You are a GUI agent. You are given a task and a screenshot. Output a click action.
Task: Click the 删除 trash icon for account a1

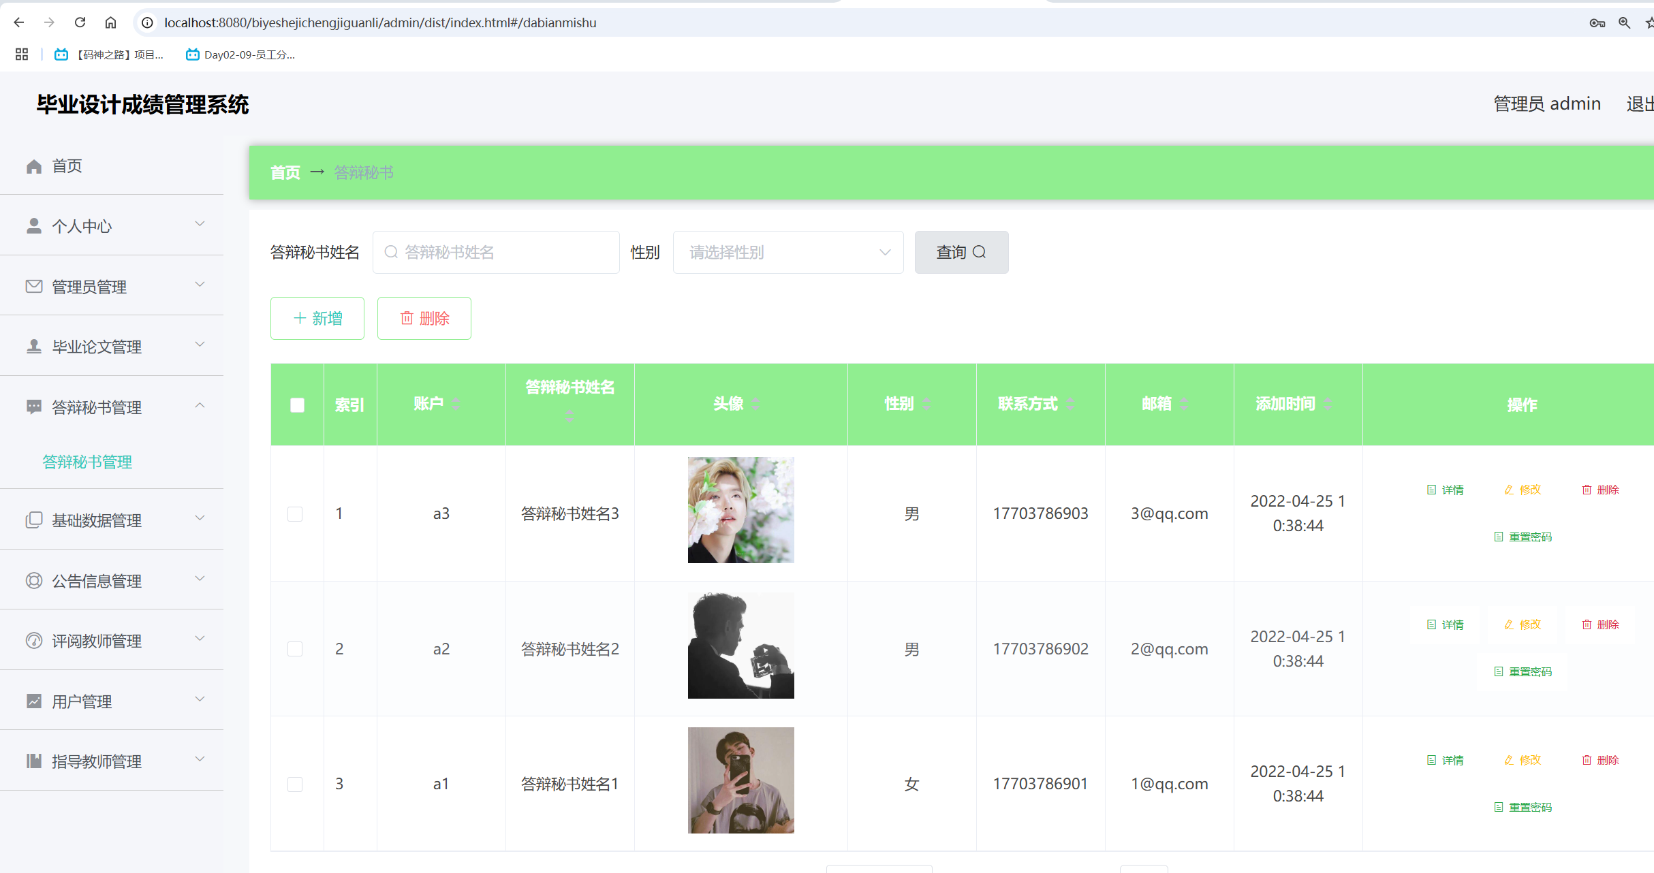[x=1600, y=760]
